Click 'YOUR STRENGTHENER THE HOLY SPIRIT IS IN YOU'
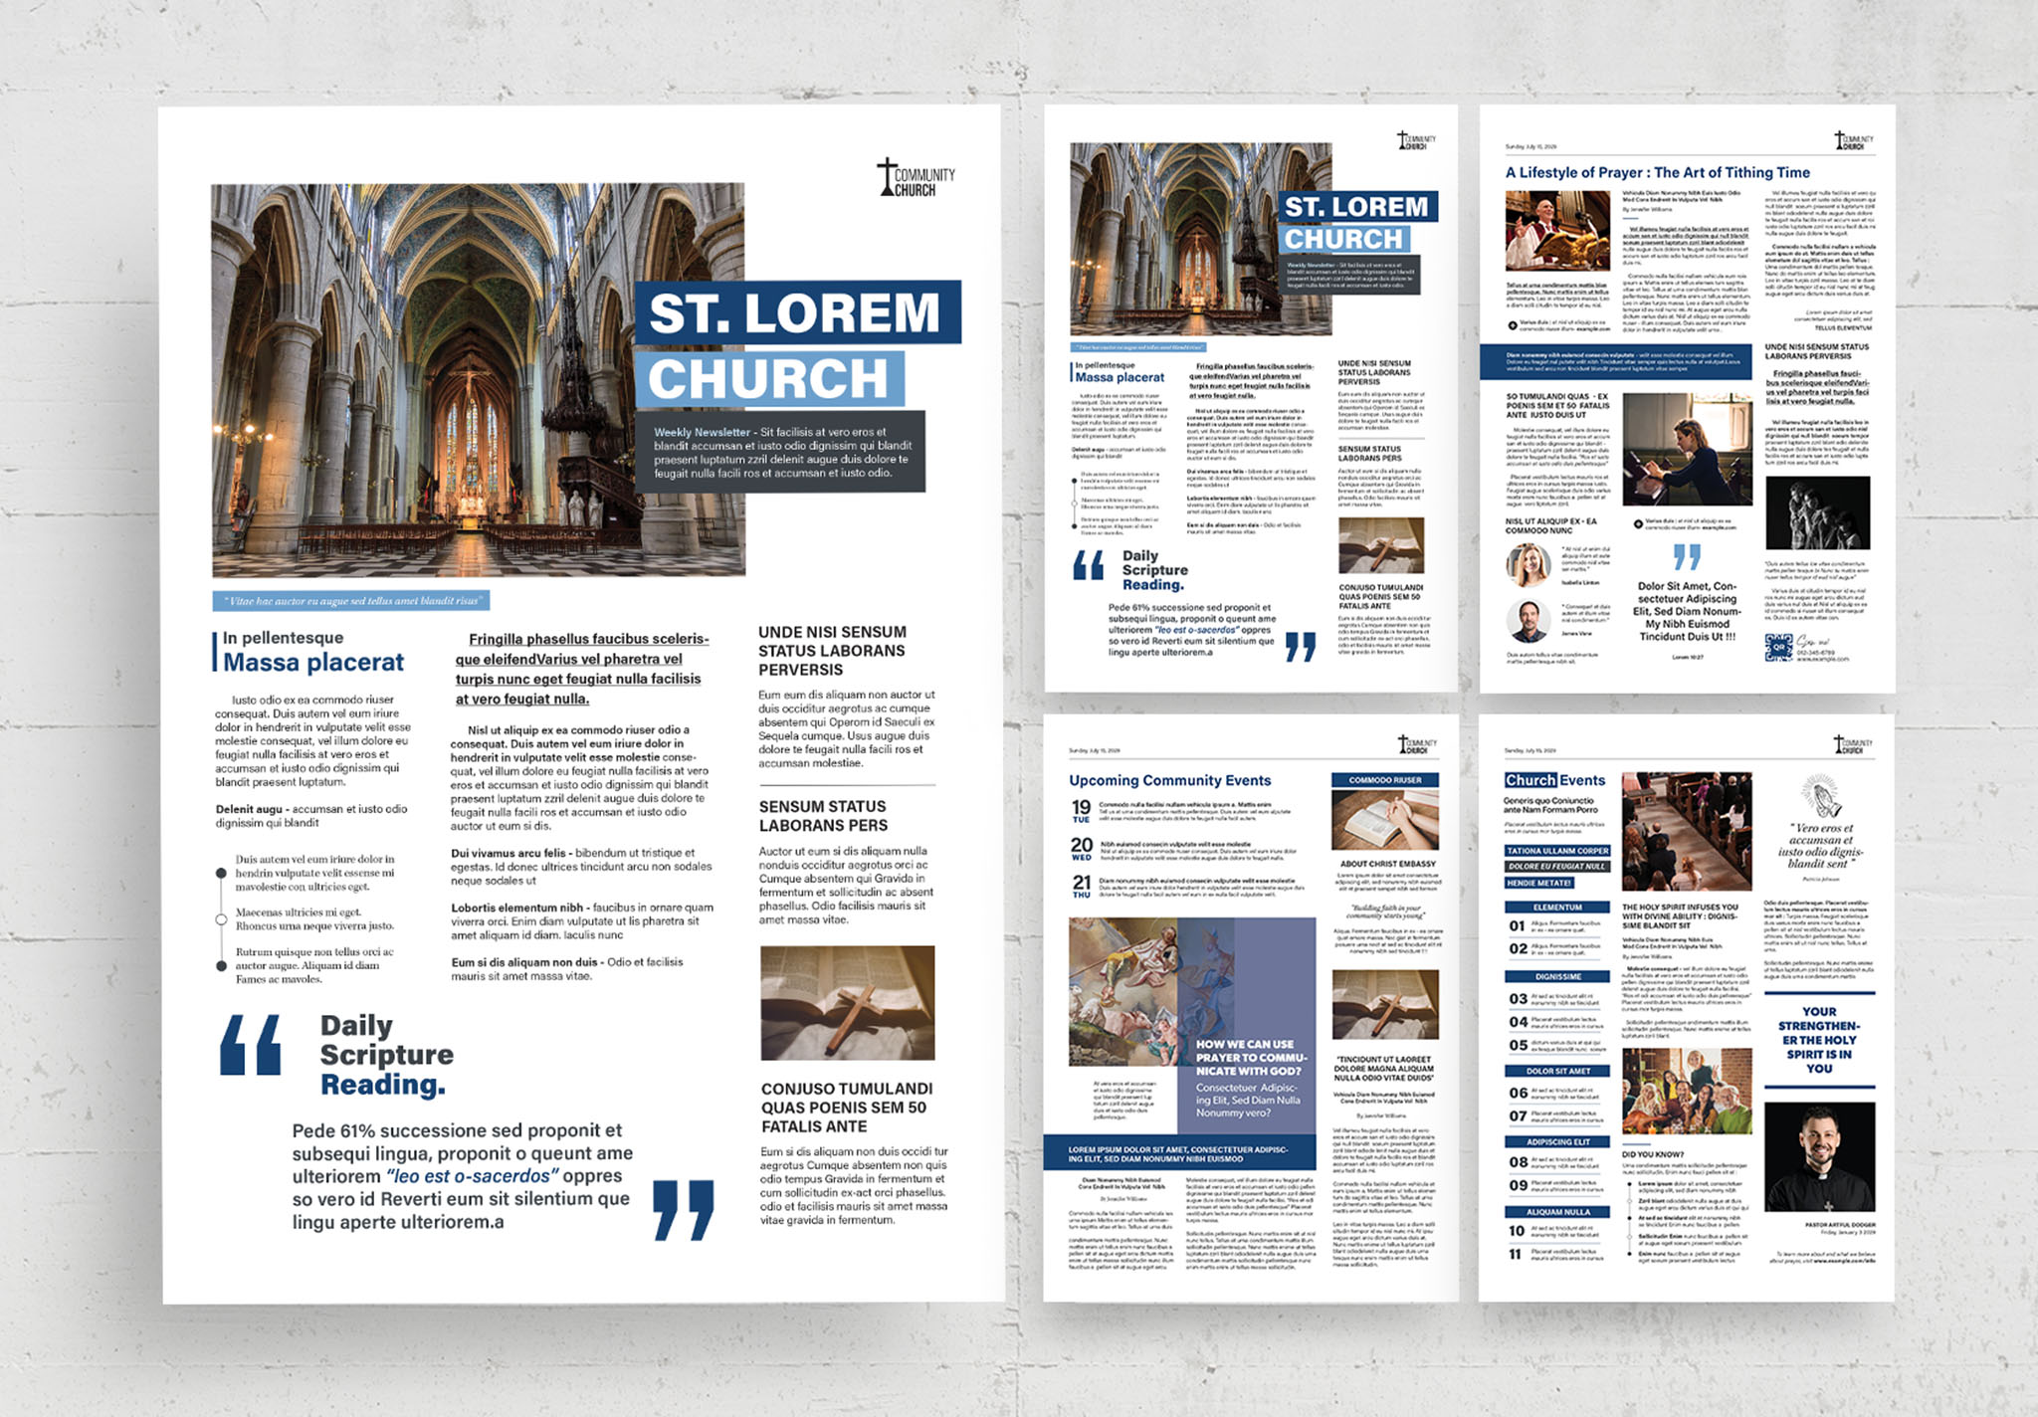The width and height of the screenshot is (2038, 1417). tap(1819, 1040)
